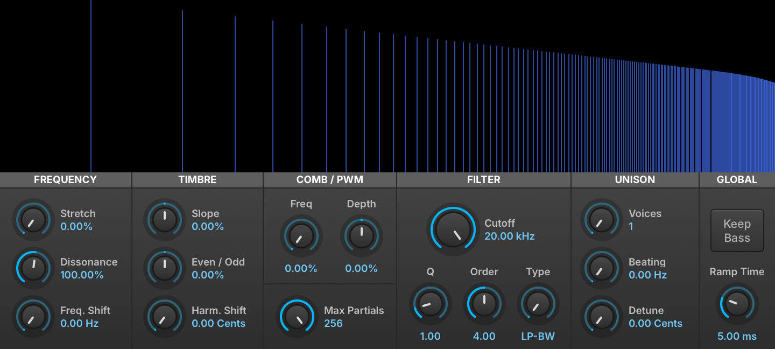775x349 pixels.
Task: Select the Harm. Shift value 0.00 Cents
Action: [219, 324]
